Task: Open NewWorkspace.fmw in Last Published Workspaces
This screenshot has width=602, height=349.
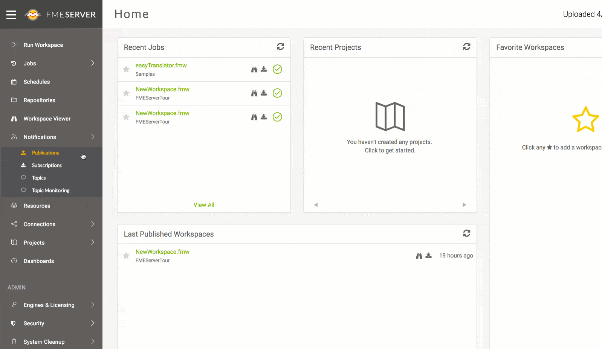Action: tap(162, 252)
